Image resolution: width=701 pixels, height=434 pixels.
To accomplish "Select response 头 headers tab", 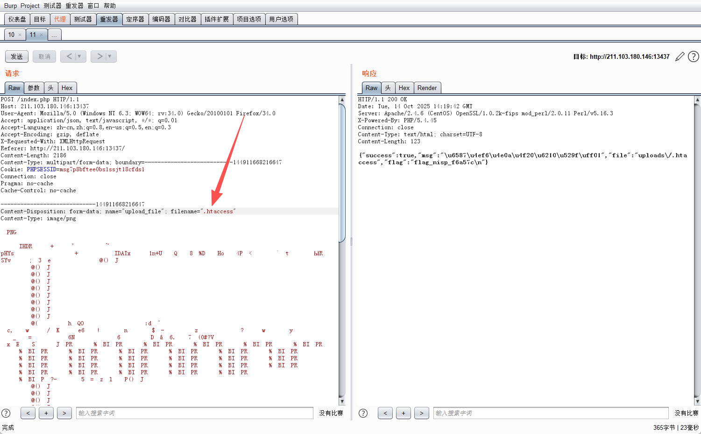I will click(388, 88).
